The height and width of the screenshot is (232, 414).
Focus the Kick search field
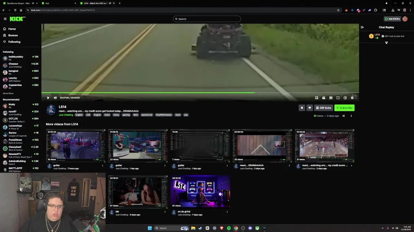207,19
